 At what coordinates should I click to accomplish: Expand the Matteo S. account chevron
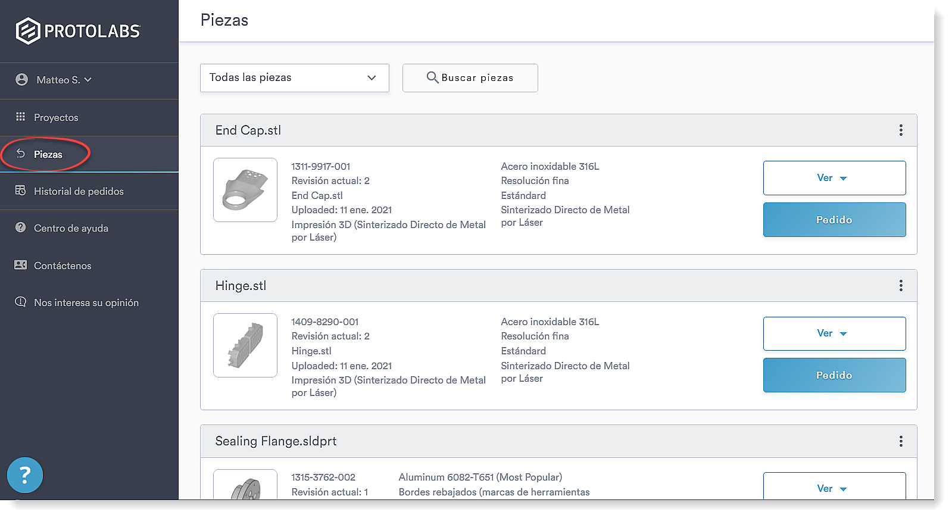pyautogui.click(x=88, y=80)
